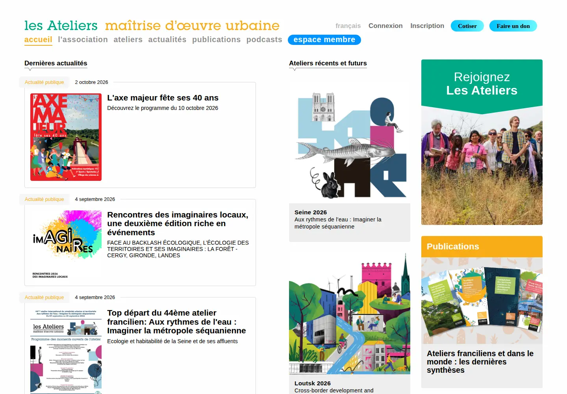Open the 44ème atelier programme thumbnail
This screenshot has width=567, height=394.
pos(66,351)
